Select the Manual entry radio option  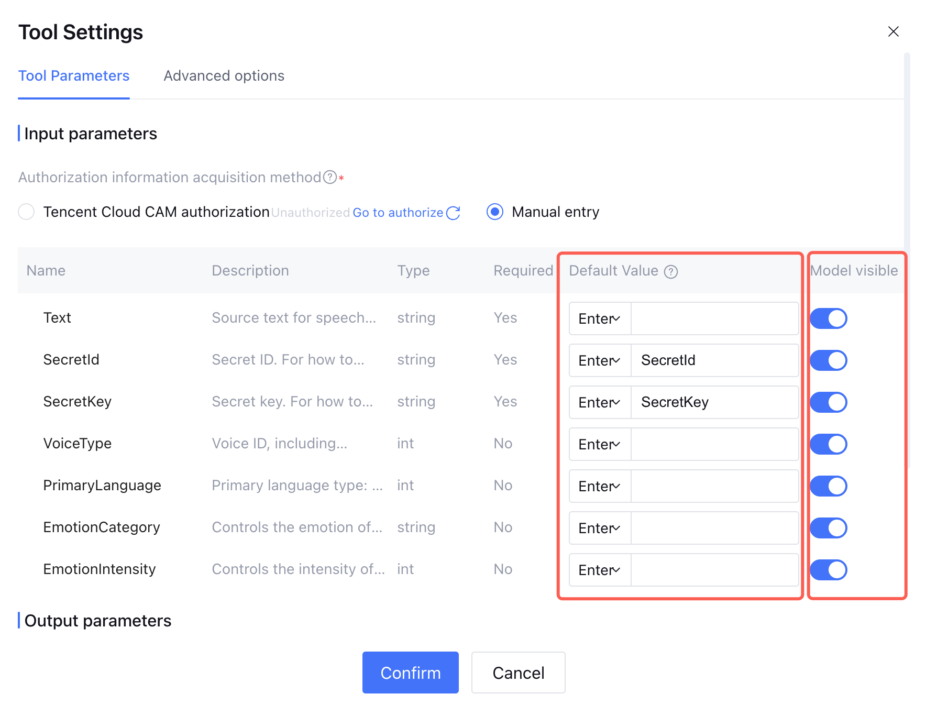(494, 212)
